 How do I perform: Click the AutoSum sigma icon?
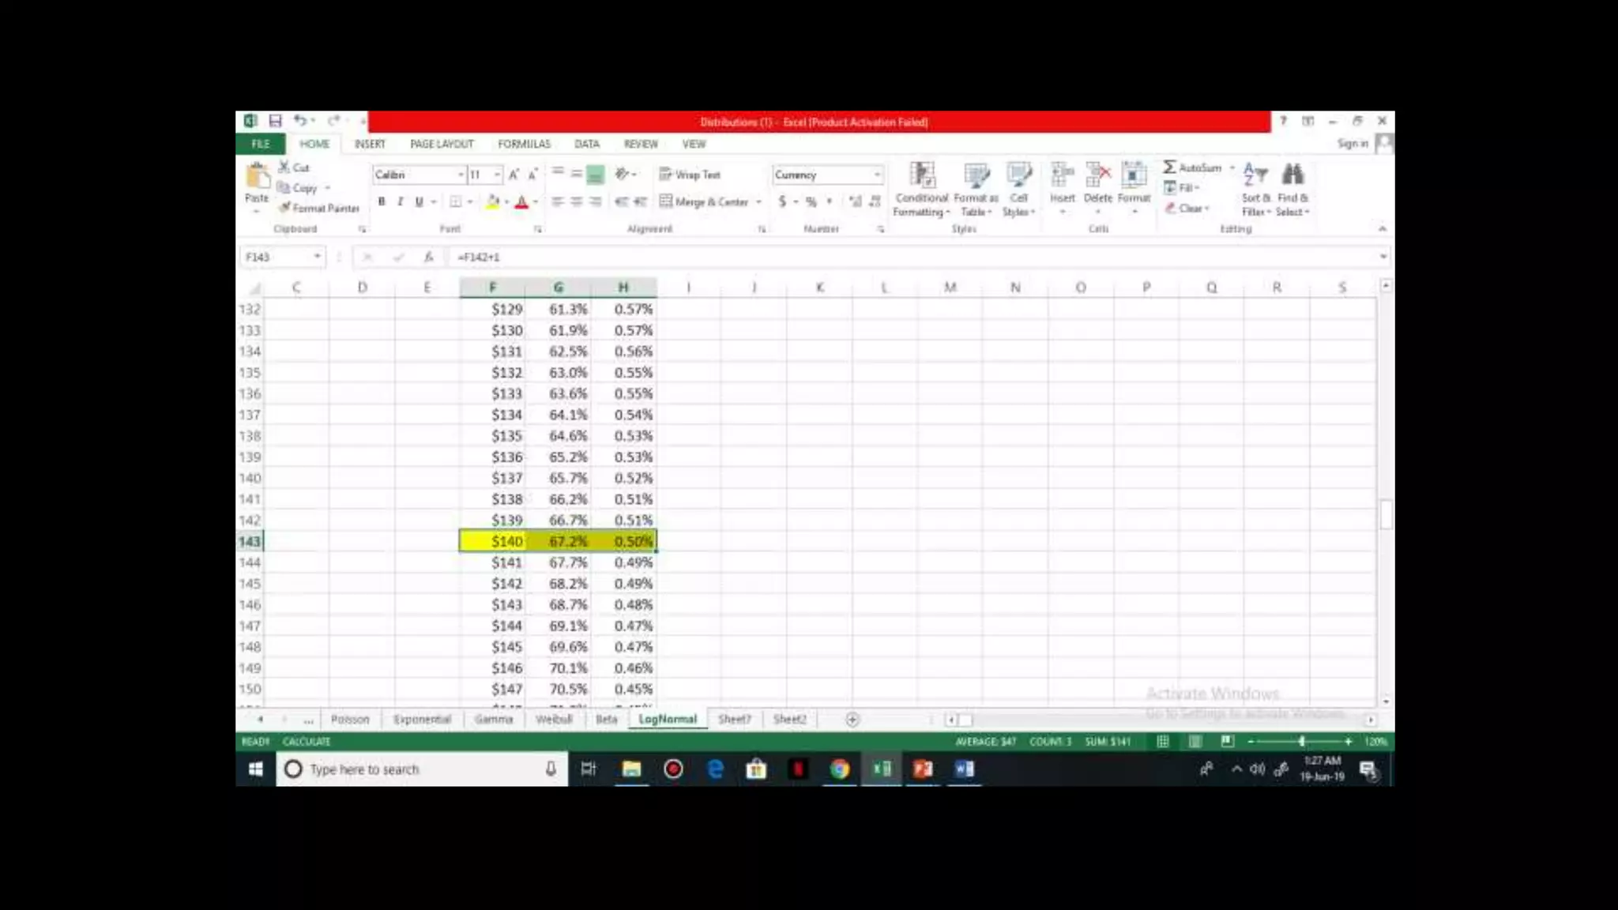click(1169, 167)
